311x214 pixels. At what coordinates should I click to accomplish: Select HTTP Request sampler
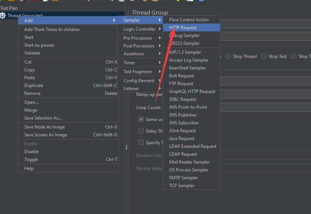pyautogui.click(x=183, y=28)
